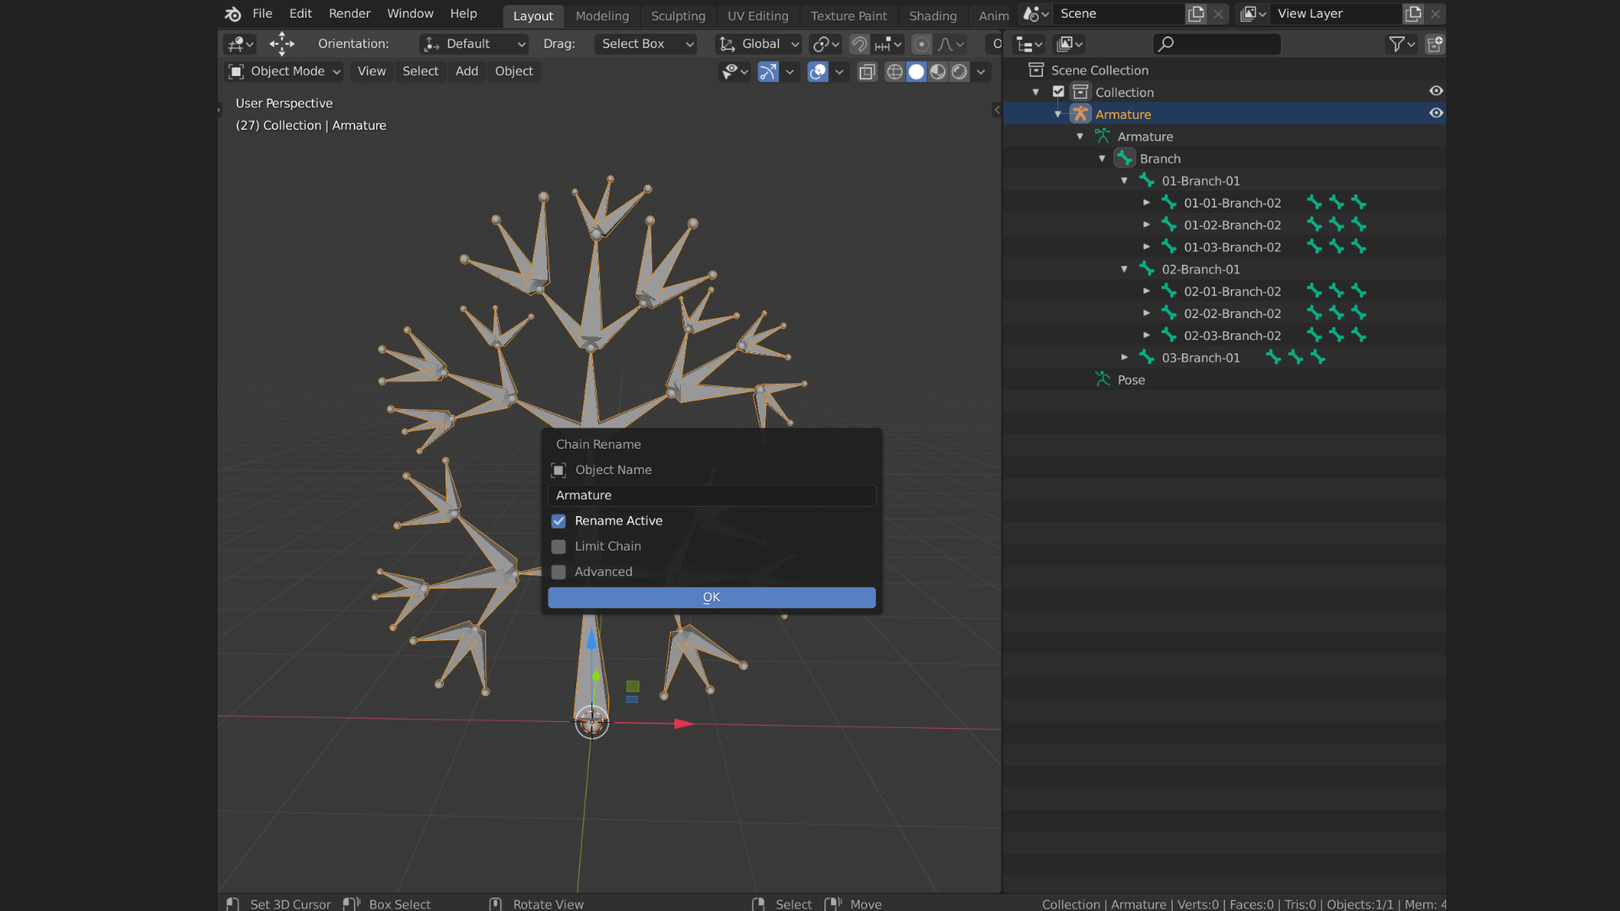This screenshot has width=1620, height=911.
Task: Select solid viewport shading sphere
Action: pyautogui.click(x=916, y=73)
